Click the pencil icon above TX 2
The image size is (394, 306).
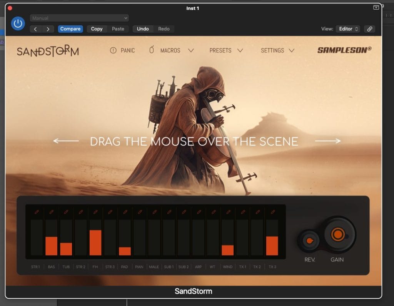pyautogui.click(x=257, y=212)
